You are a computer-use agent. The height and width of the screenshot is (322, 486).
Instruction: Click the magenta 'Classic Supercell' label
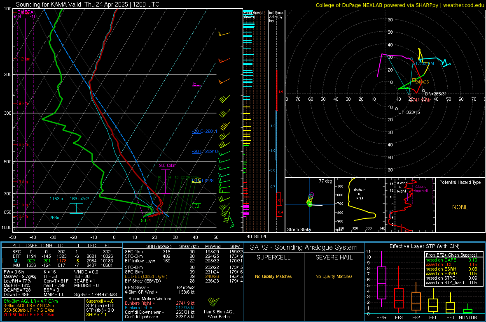pyautogui.click(x=421, y=189)
